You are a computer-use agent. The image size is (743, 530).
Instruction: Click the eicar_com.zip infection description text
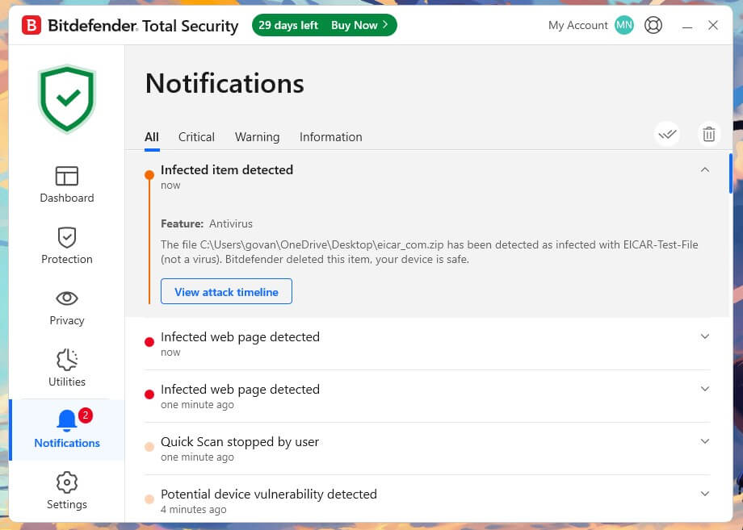pyautogui.click(x=430, y=252)
